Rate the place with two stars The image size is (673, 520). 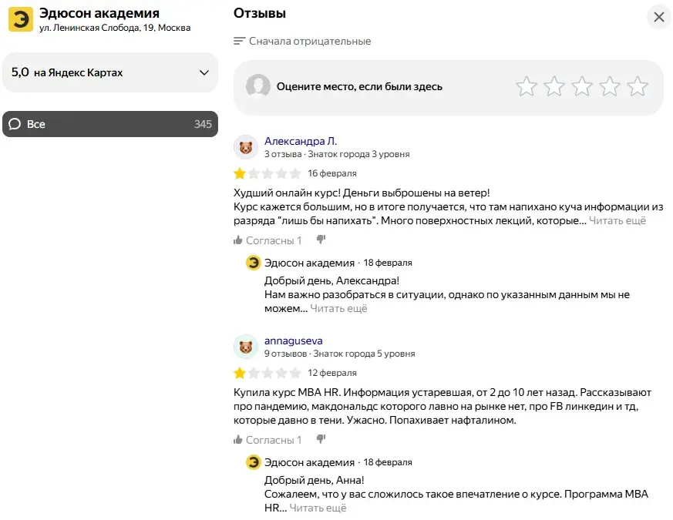pyautogui.click(x=554, y=86)
